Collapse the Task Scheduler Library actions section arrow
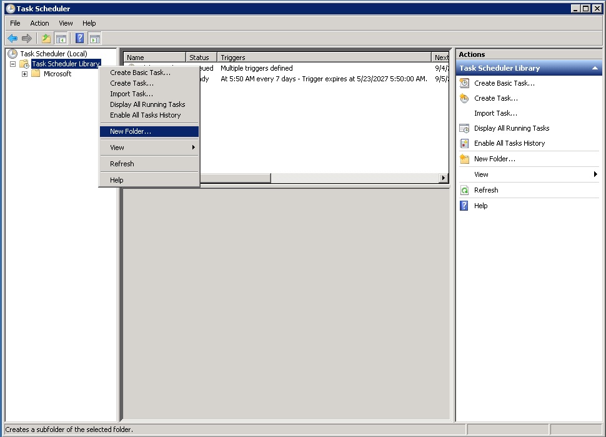This screenshot has height=437, width=606. [x=595, y=68]
